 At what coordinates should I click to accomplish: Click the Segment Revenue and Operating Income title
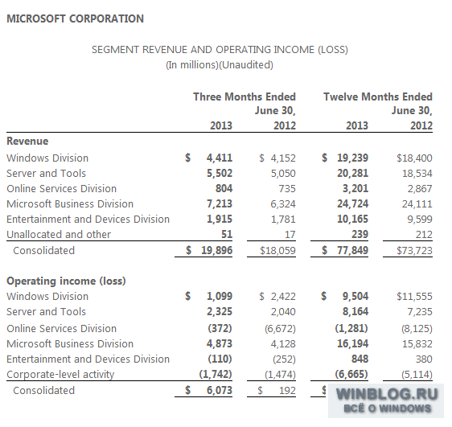point(220,50)
